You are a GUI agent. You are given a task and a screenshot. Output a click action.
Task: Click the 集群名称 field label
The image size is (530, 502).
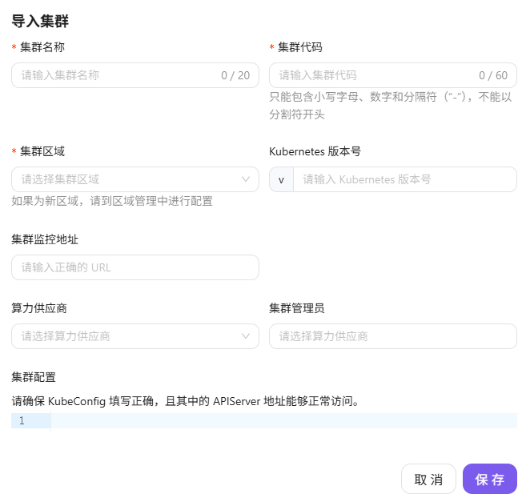(42, 47)
